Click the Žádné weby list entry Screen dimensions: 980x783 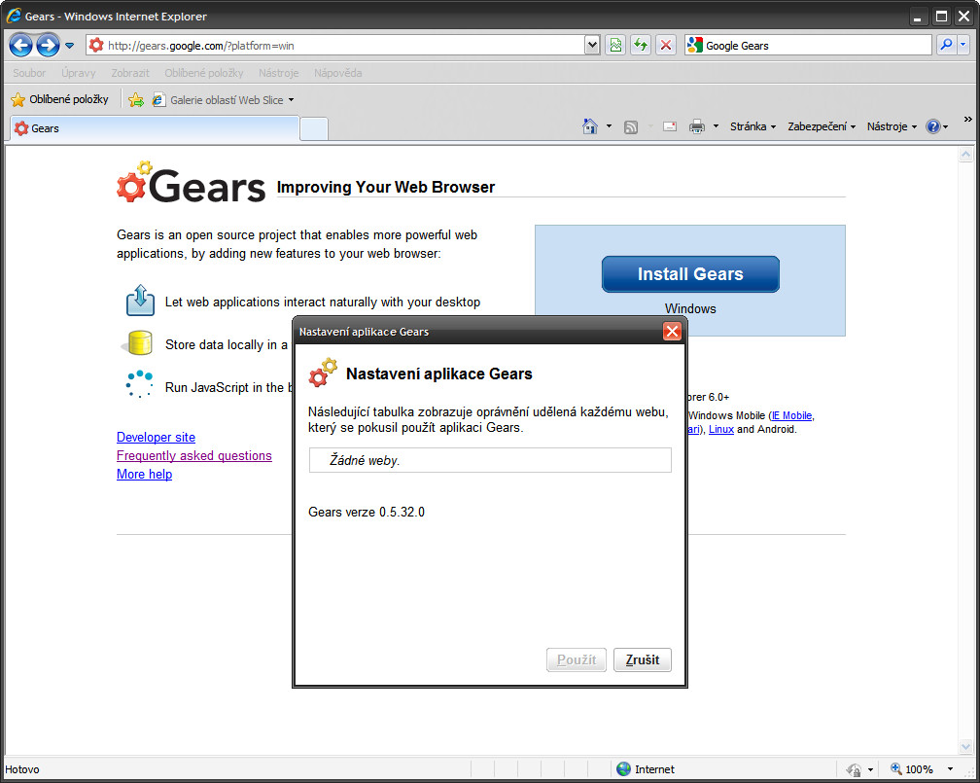click(490, 460)
